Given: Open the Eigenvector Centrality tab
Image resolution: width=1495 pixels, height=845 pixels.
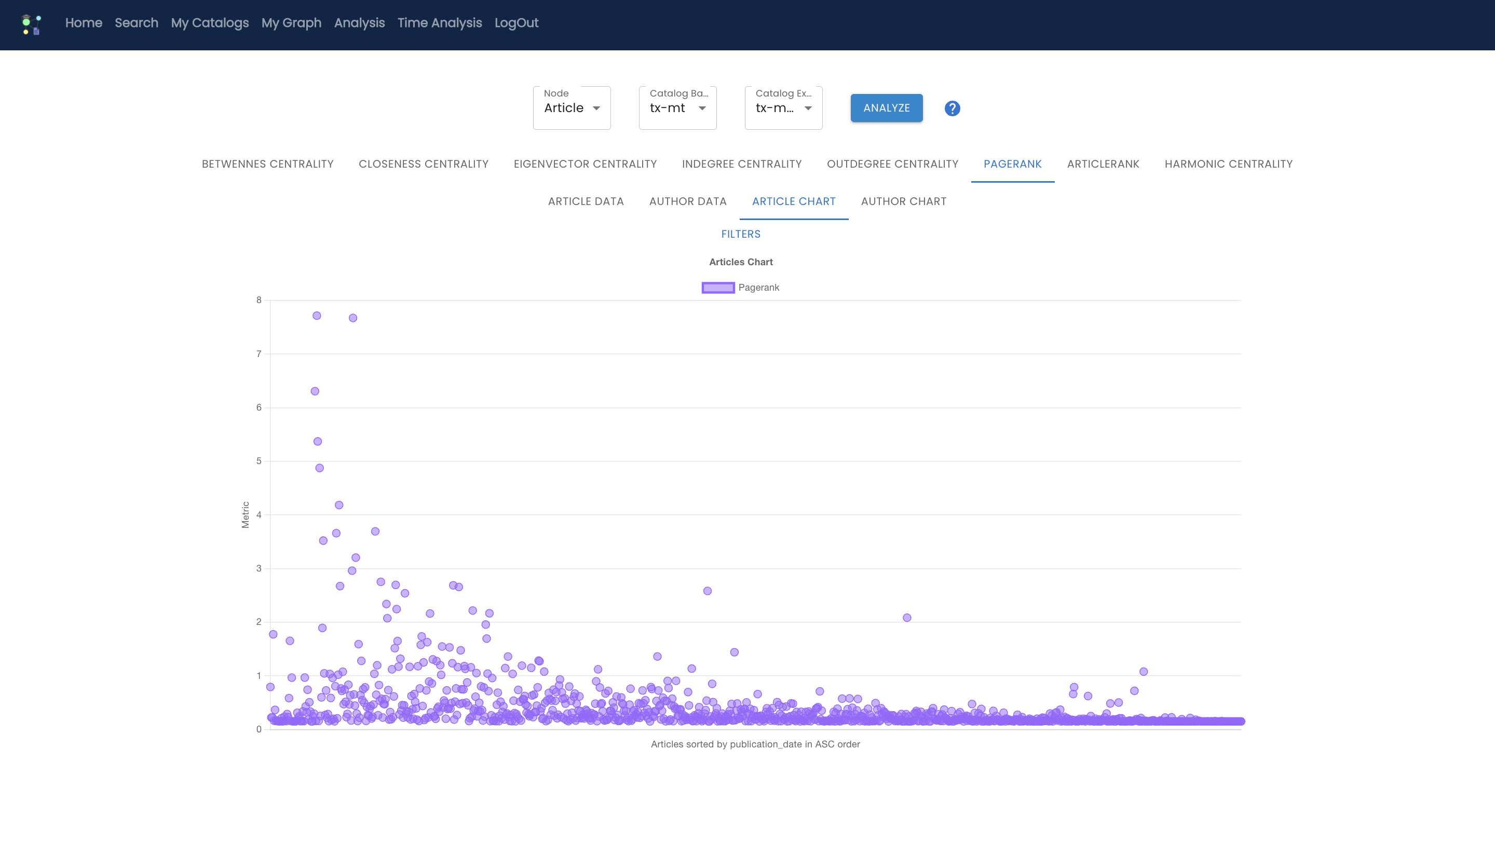Looking at the screenshot, I should (585, 164).
